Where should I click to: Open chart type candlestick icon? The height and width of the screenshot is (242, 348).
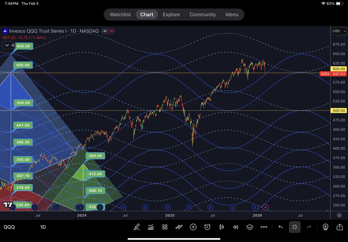[x=222, y=227]
